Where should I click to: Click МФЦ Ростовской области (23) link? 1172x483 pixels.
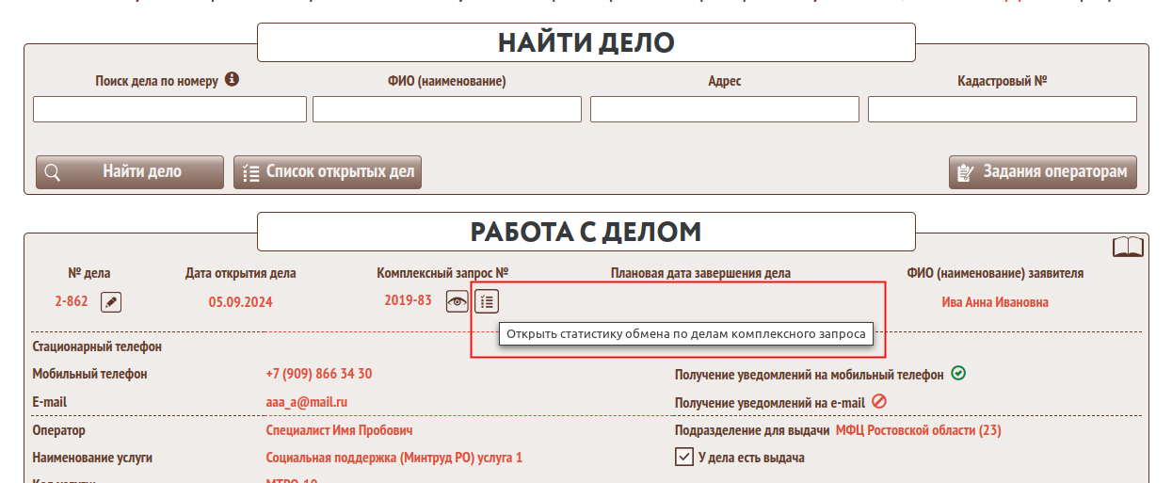tap(918, 430)
